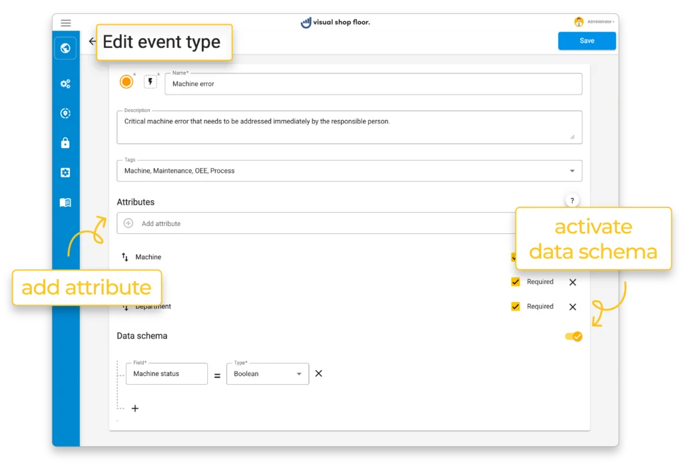Click the help question mark icon

[x=571, y=201]
